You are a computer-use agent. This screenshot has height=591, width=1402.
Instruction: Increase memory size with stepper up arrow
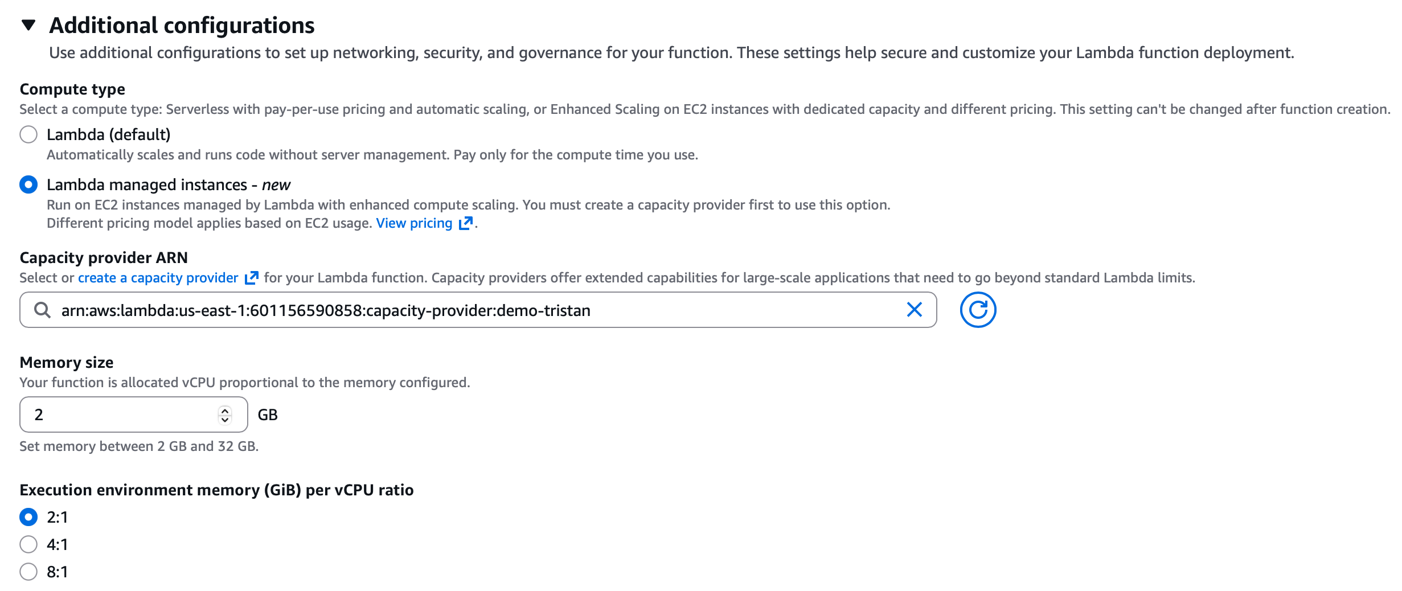tap(225, 410)
